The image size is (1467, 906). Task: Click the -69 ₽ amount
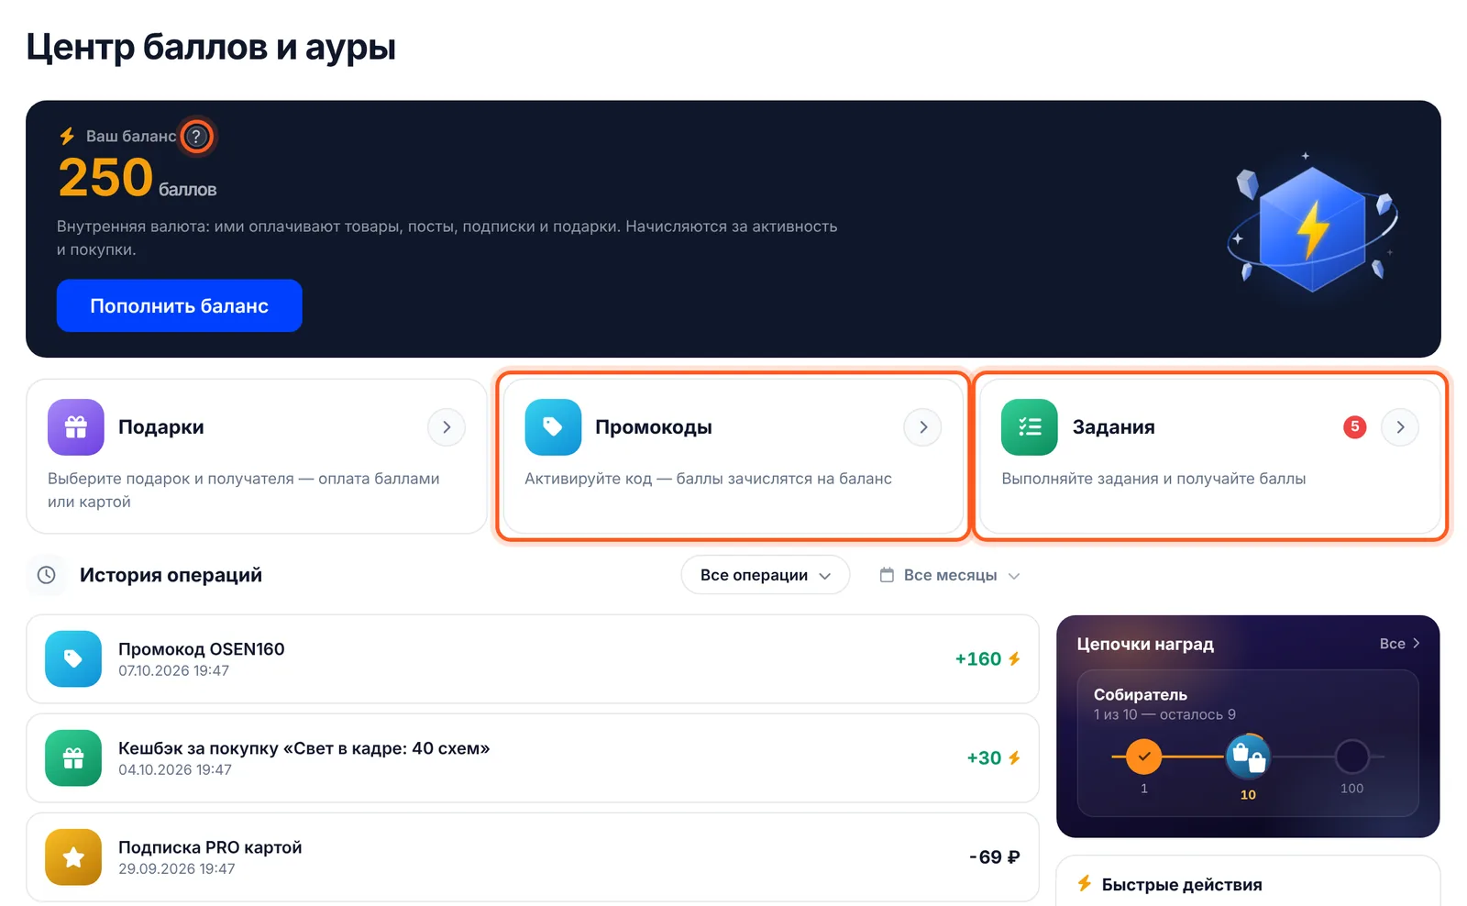click(x=994, y=856)
